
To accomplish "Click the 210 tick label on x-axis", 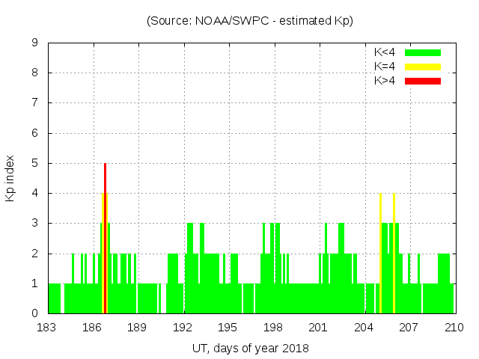I will point(454,328).
